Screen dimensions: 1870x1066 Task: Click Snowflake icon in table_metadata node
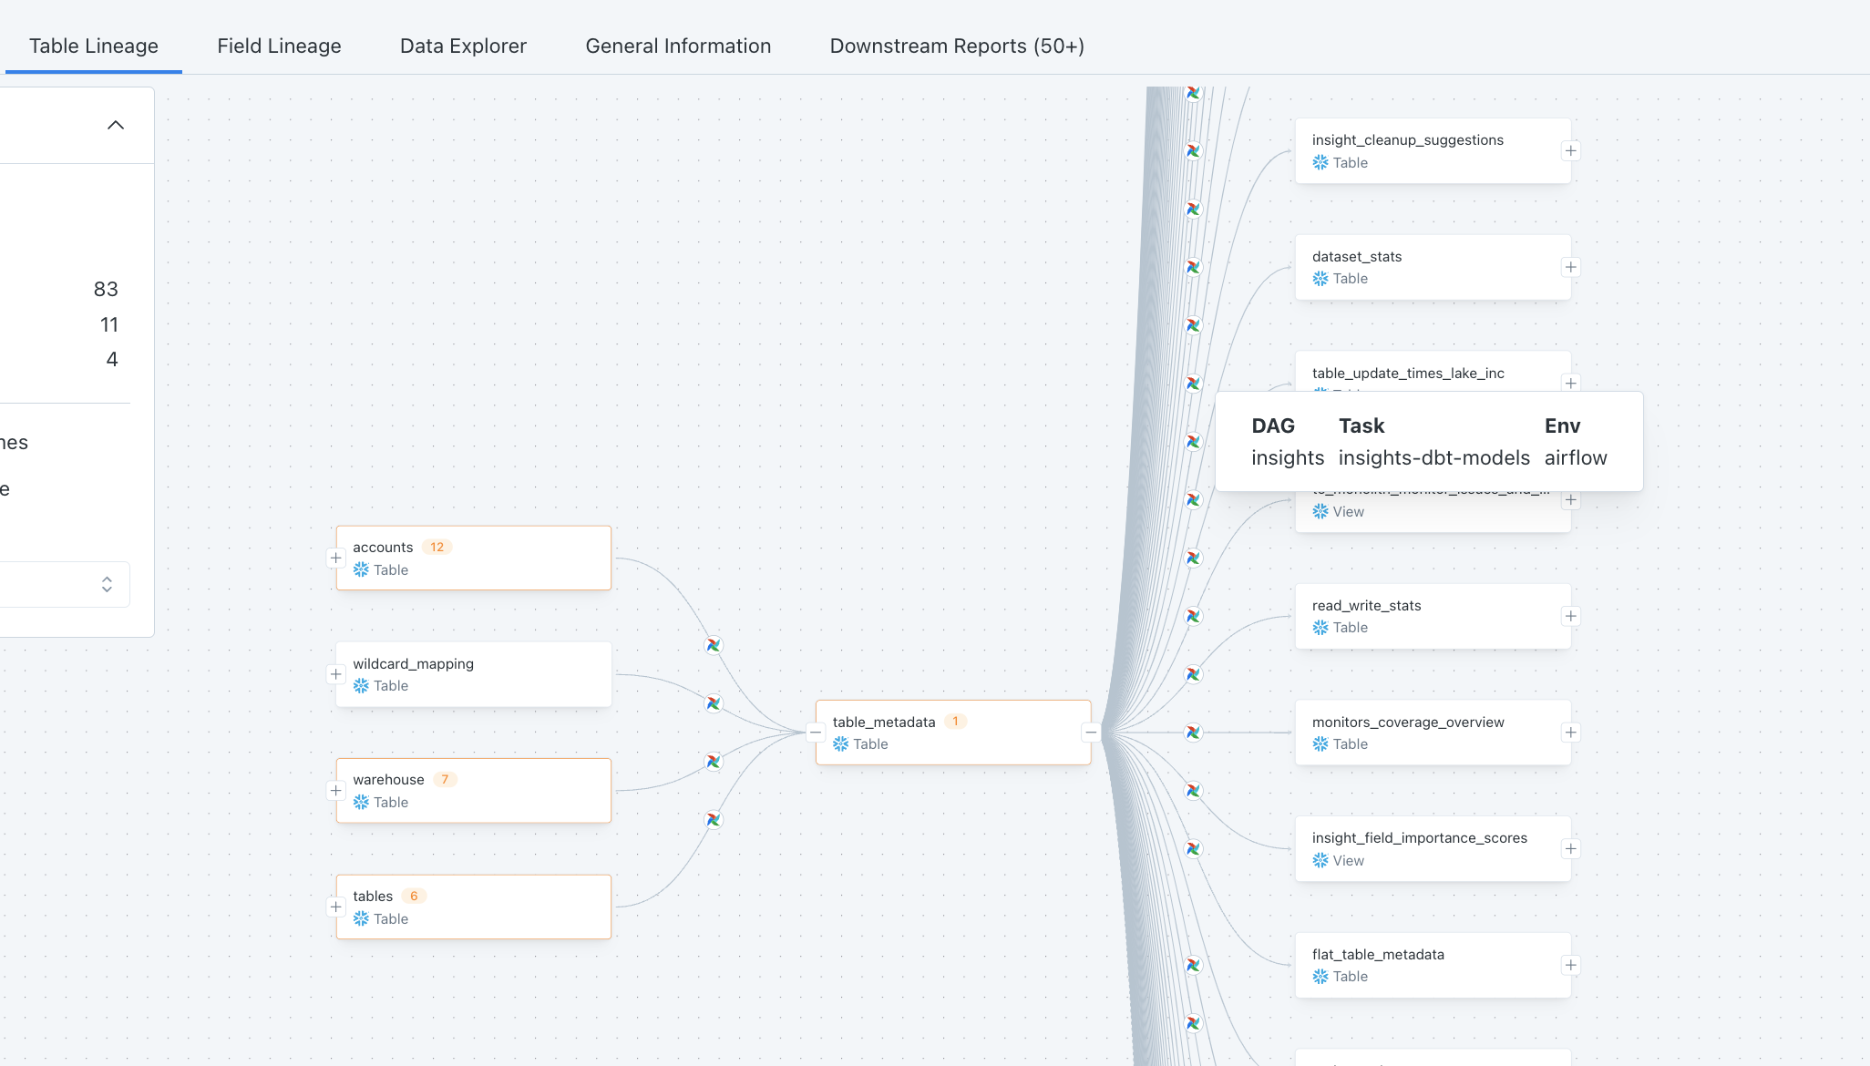840,744
